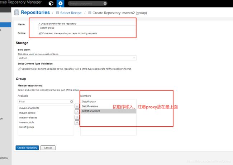
Task: Select Getoff-snapshot in Members list
Action: pos(108,111)
